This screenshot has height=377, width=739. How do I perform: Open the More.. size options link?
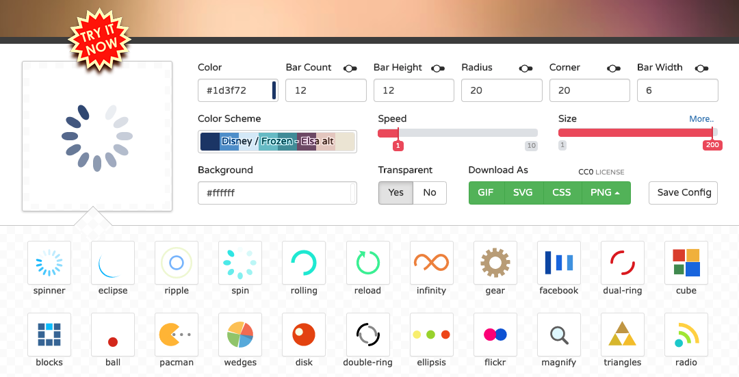coord(701,119)
